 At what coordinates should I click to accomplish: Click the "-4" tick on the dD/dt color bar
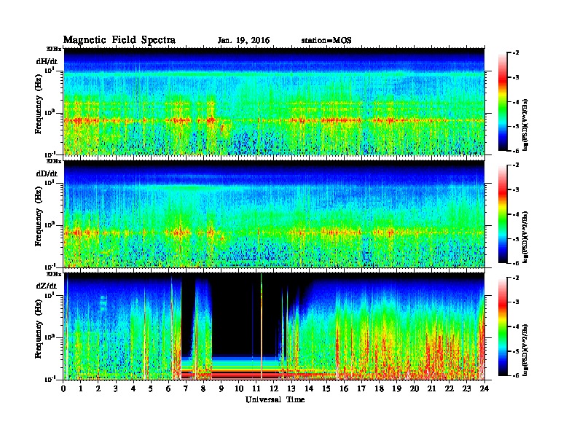tap(516, 214)
